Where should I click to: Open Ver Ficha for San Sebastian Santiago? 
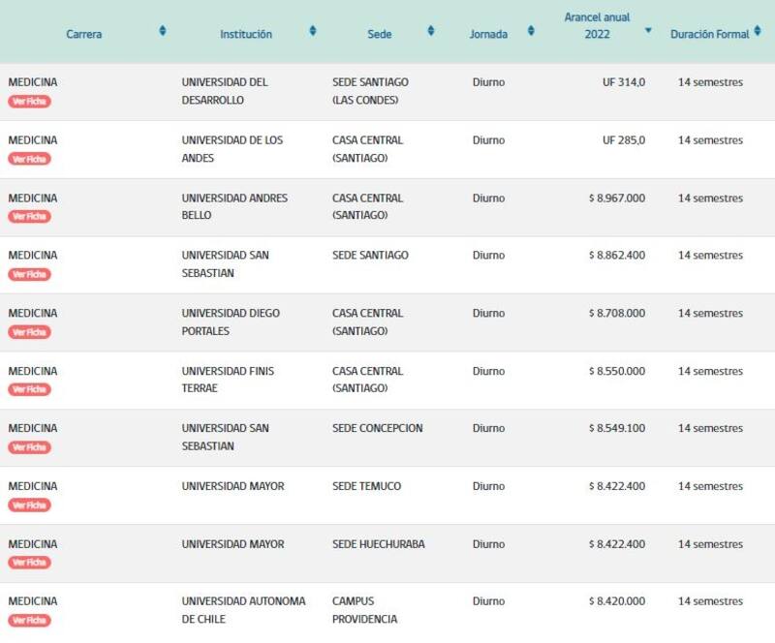click(x=29, y=274)
